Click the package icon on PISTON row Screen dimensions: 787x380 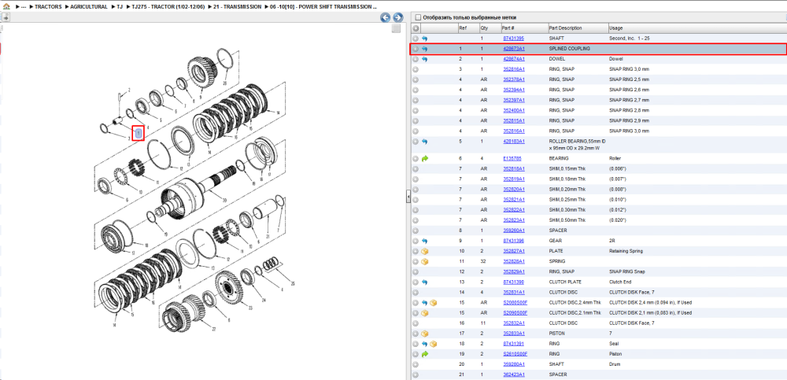(424, 334)
